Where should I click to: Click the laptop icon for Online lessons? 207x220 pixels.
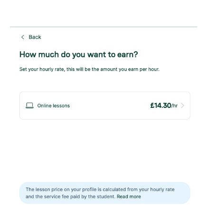29,106
